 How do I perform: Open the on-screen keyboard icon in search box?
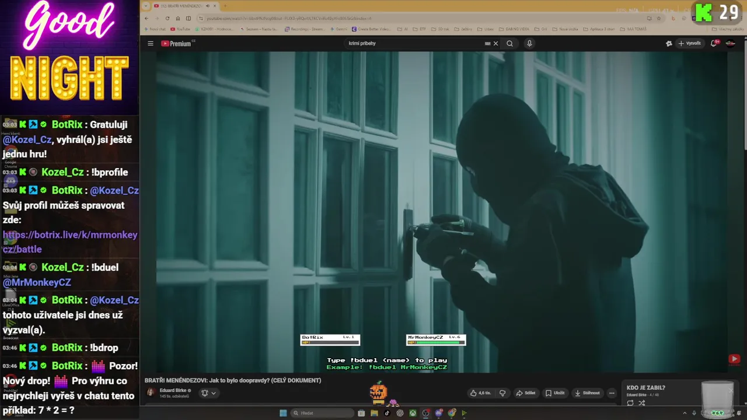click(x=487, y=43)
